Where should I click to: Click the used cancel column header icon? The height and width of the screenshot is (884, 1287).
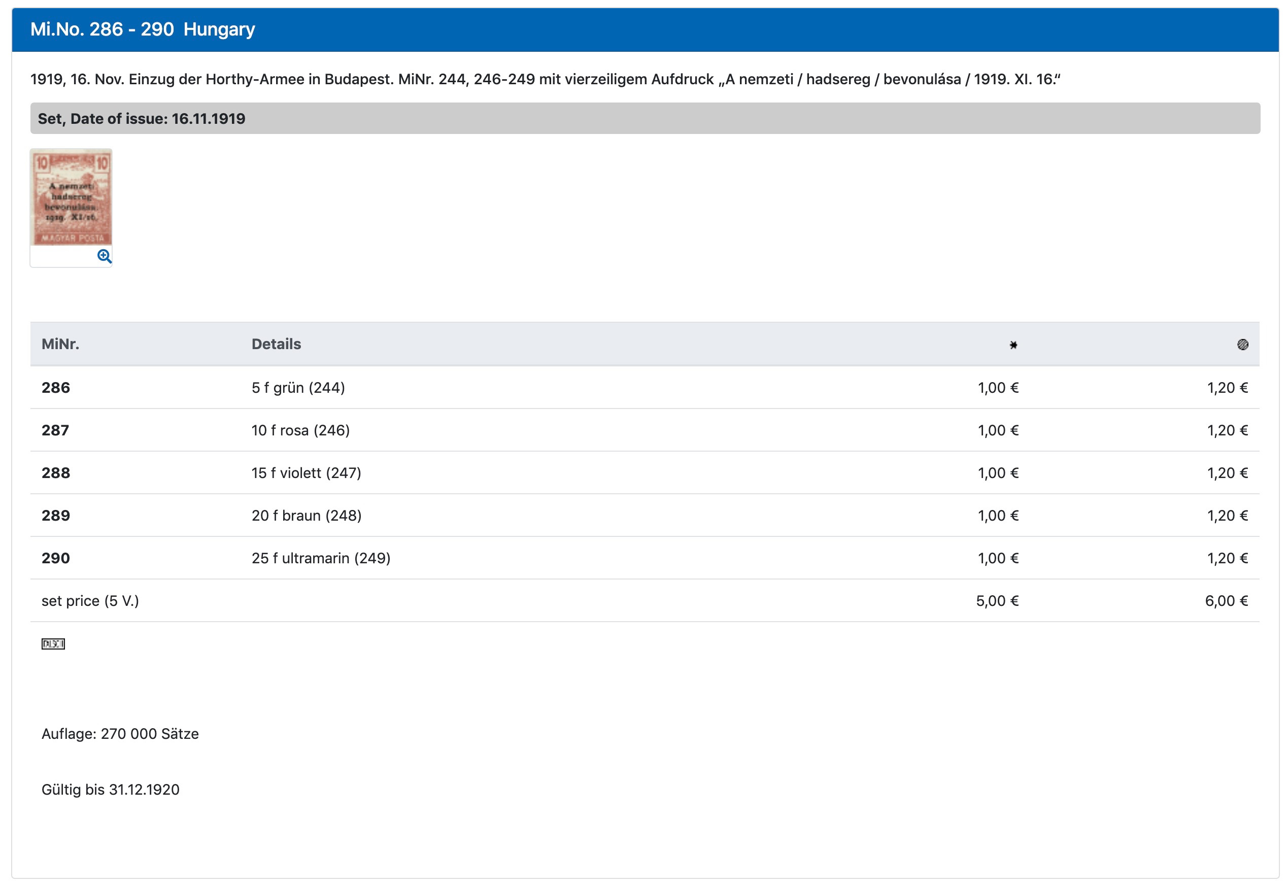(1242, 345)
